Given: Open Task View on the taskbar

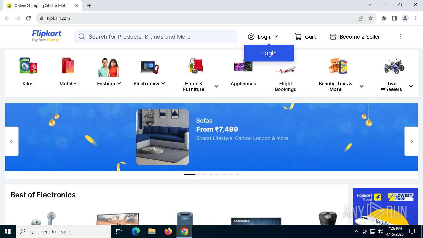Looking at the screenshot, I should 119,231.
